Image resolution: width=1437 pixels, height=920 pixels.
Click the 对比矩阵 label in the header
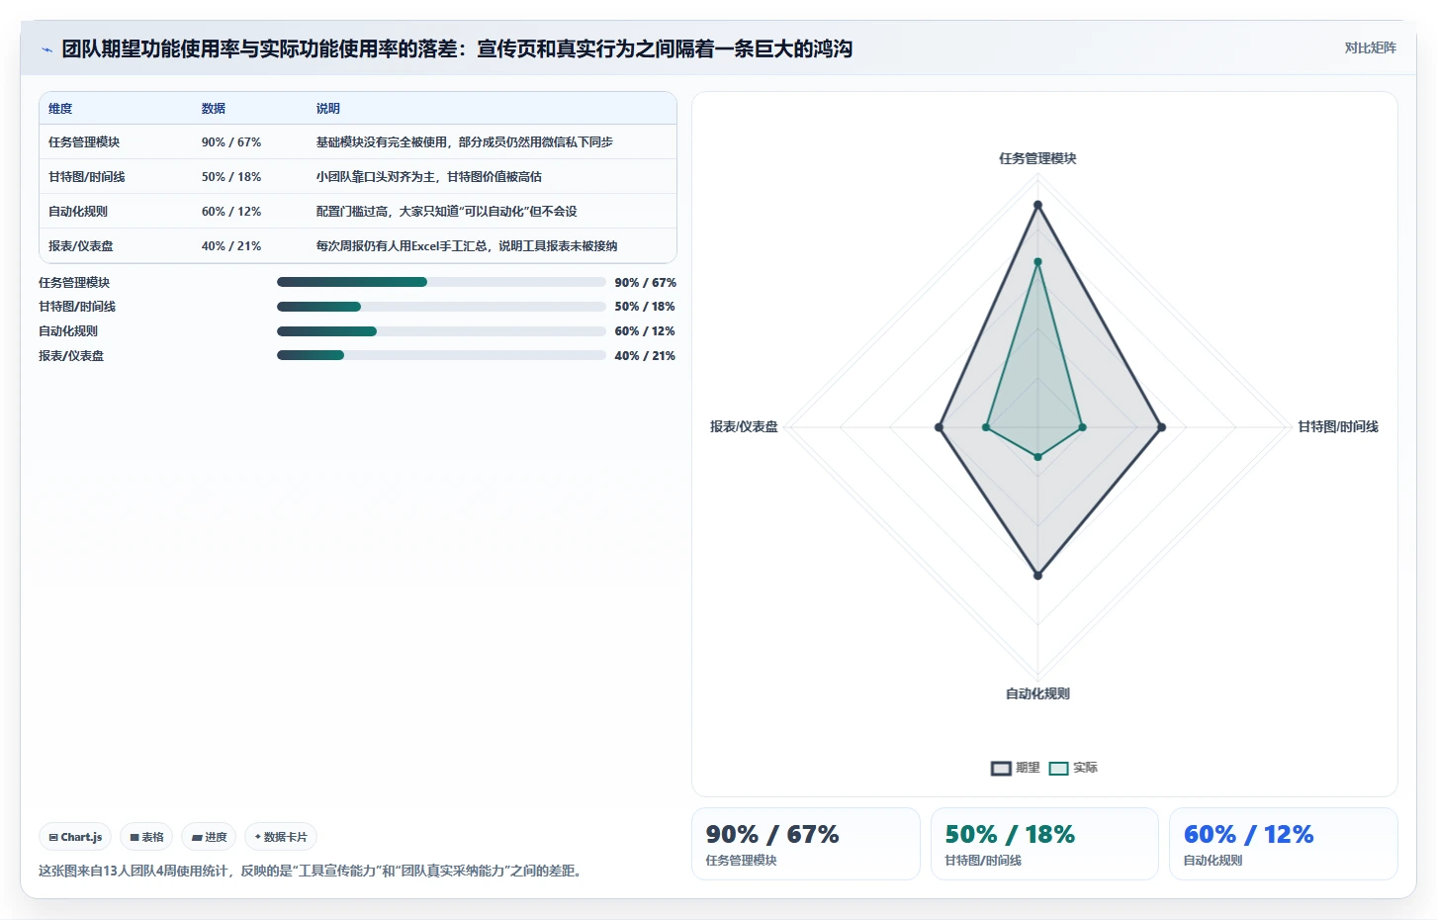click(1370, 47)
